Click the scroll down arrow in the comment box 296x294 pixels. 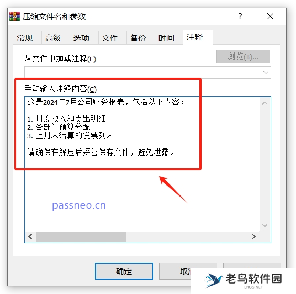265,225
